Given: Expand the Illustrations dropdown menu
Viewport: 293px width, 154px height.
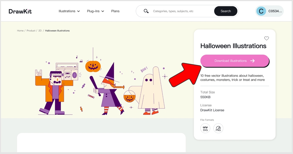Looking at the screenshot, I should (x=69, y=11).
